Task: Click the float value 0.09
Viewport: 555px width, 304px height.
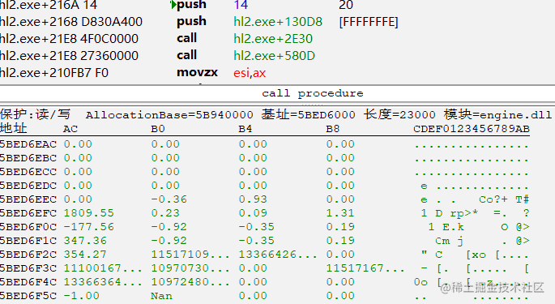Action: click(253, 213)
